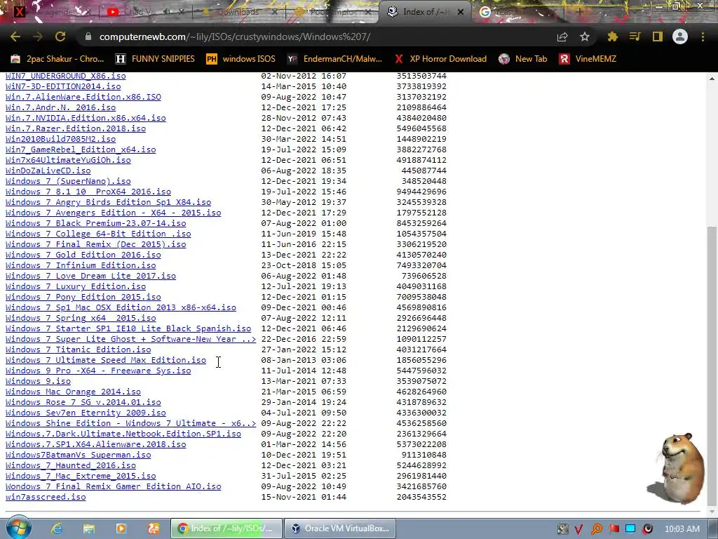Click the taskbar clock 10:03 AM
This screenshot has height=539, width=718.
(683, 529)
